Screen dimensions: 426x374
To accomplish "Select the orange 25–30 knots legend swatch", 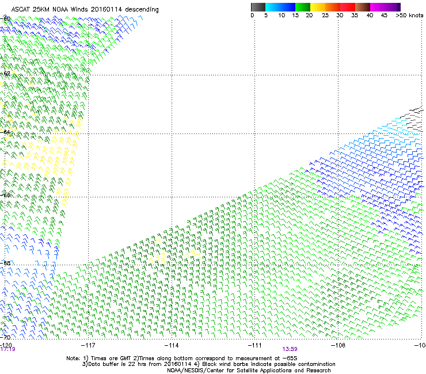I will point(333,7).
